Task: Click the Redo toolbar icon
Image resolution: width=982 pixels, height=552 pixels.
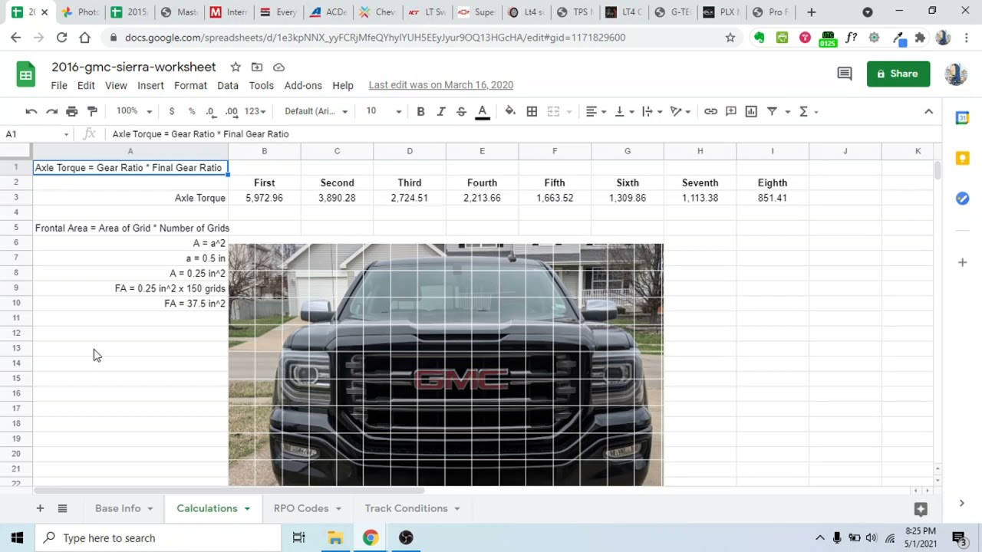Action: [x=51, y=111]
